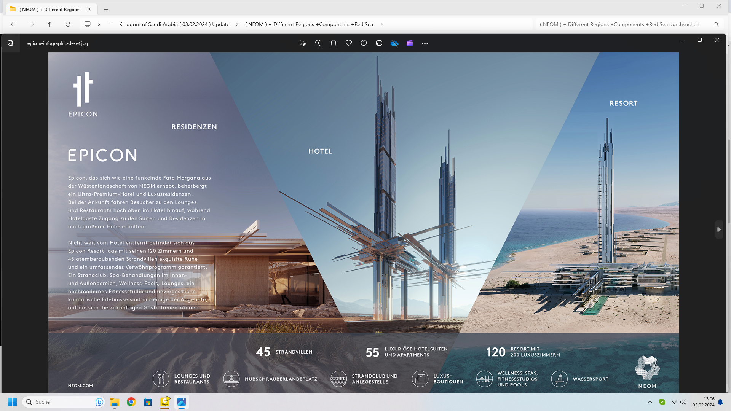Click the Edit image icon in Photos toolbar
The width and height of the screenshot is (731, 411).
[x=303, y=43]
